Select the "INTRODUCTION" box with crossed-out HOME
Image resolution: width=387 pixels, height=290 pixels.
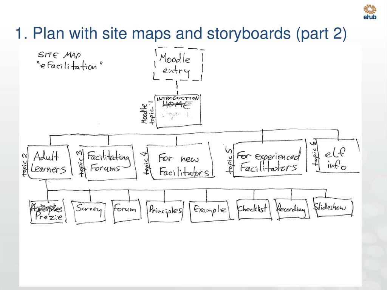(x=178, y=111)
